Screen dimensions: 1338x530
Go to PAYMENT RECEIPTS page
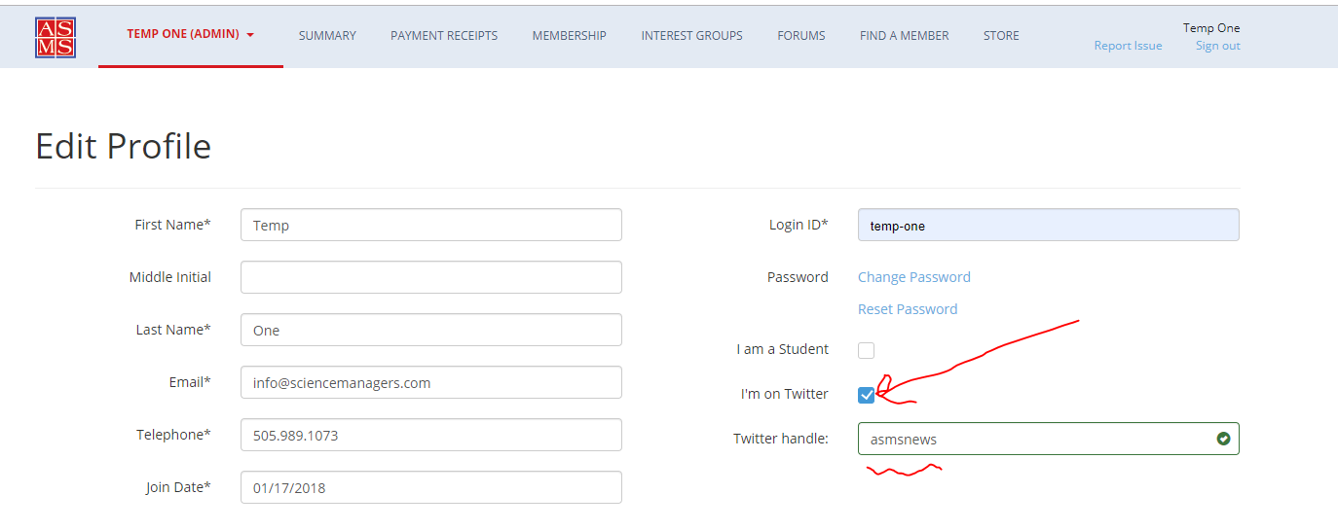coord(444,36)
